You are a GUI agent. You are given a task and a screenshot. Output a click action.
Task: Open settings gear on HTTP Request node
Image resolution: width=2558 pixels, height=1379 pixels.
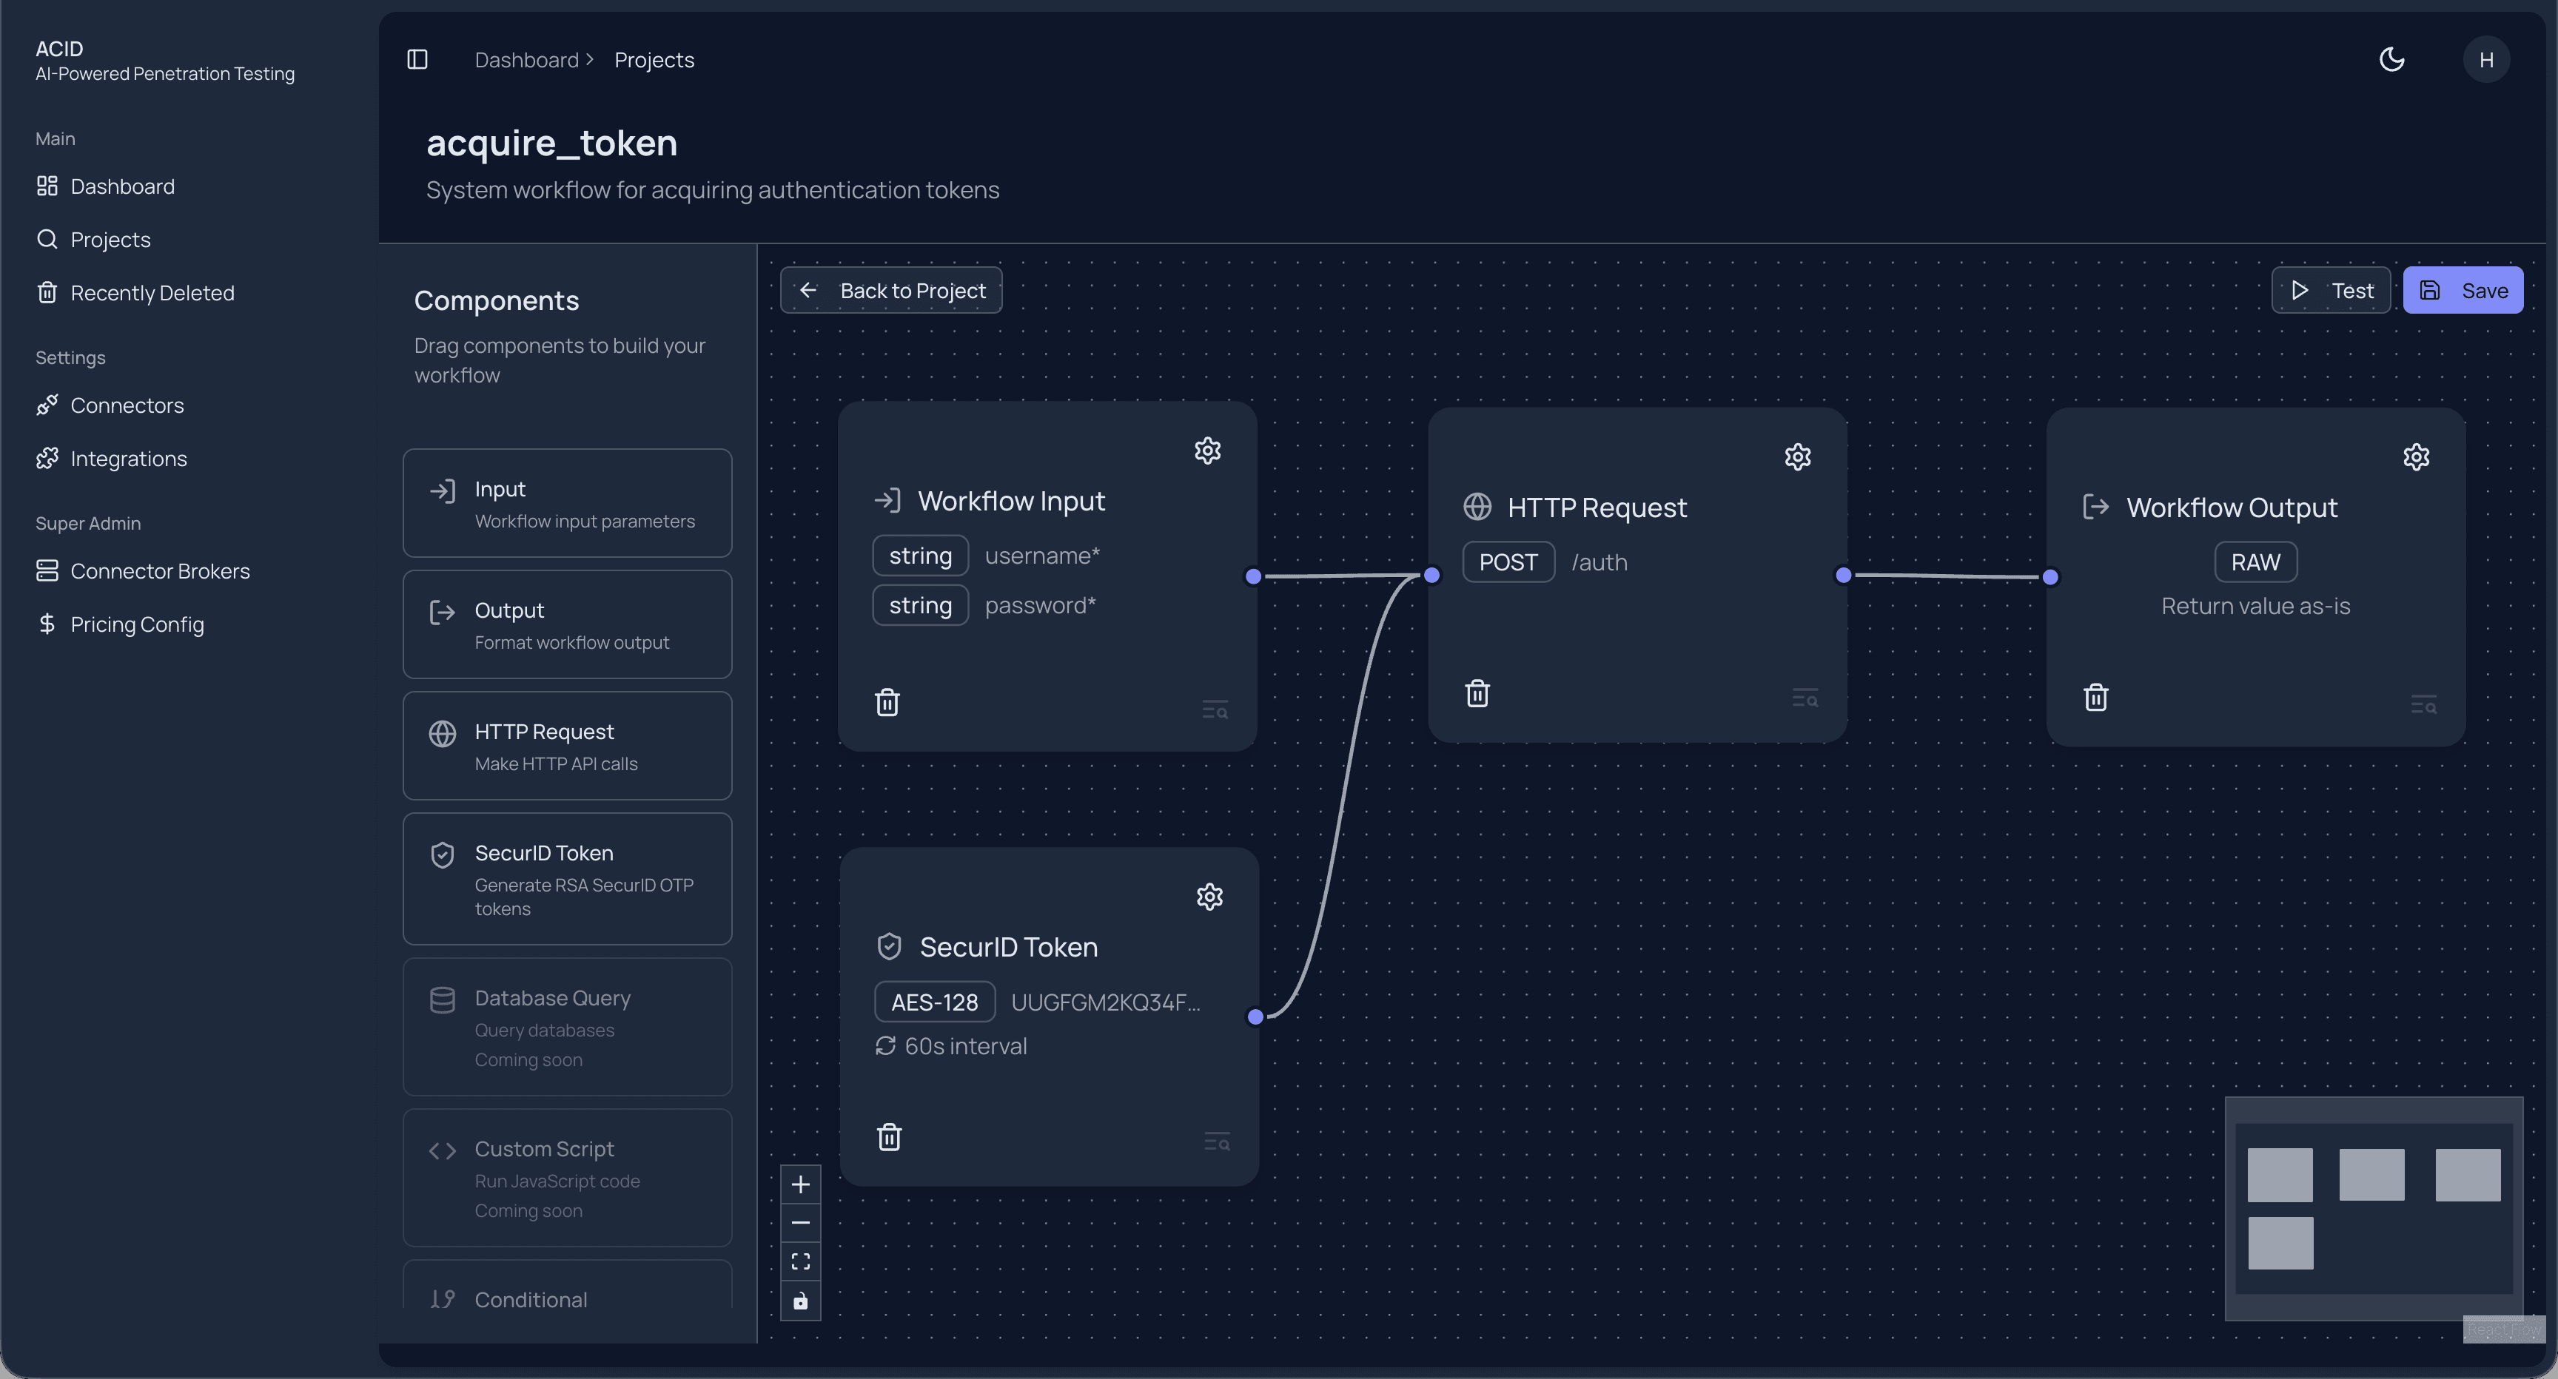pyautogui.click(x=1797, y=456)
